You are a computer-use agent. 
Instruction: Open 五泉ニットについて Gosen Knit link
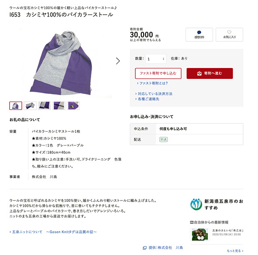[53, 232]
